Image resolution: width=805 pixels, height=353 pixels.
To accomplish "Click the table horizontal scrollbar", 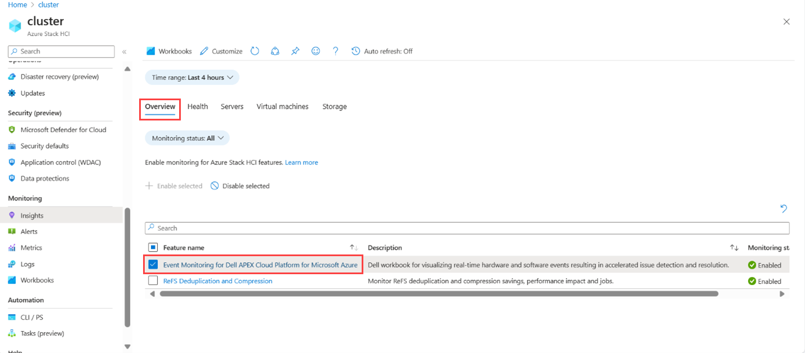I will 439,293.
